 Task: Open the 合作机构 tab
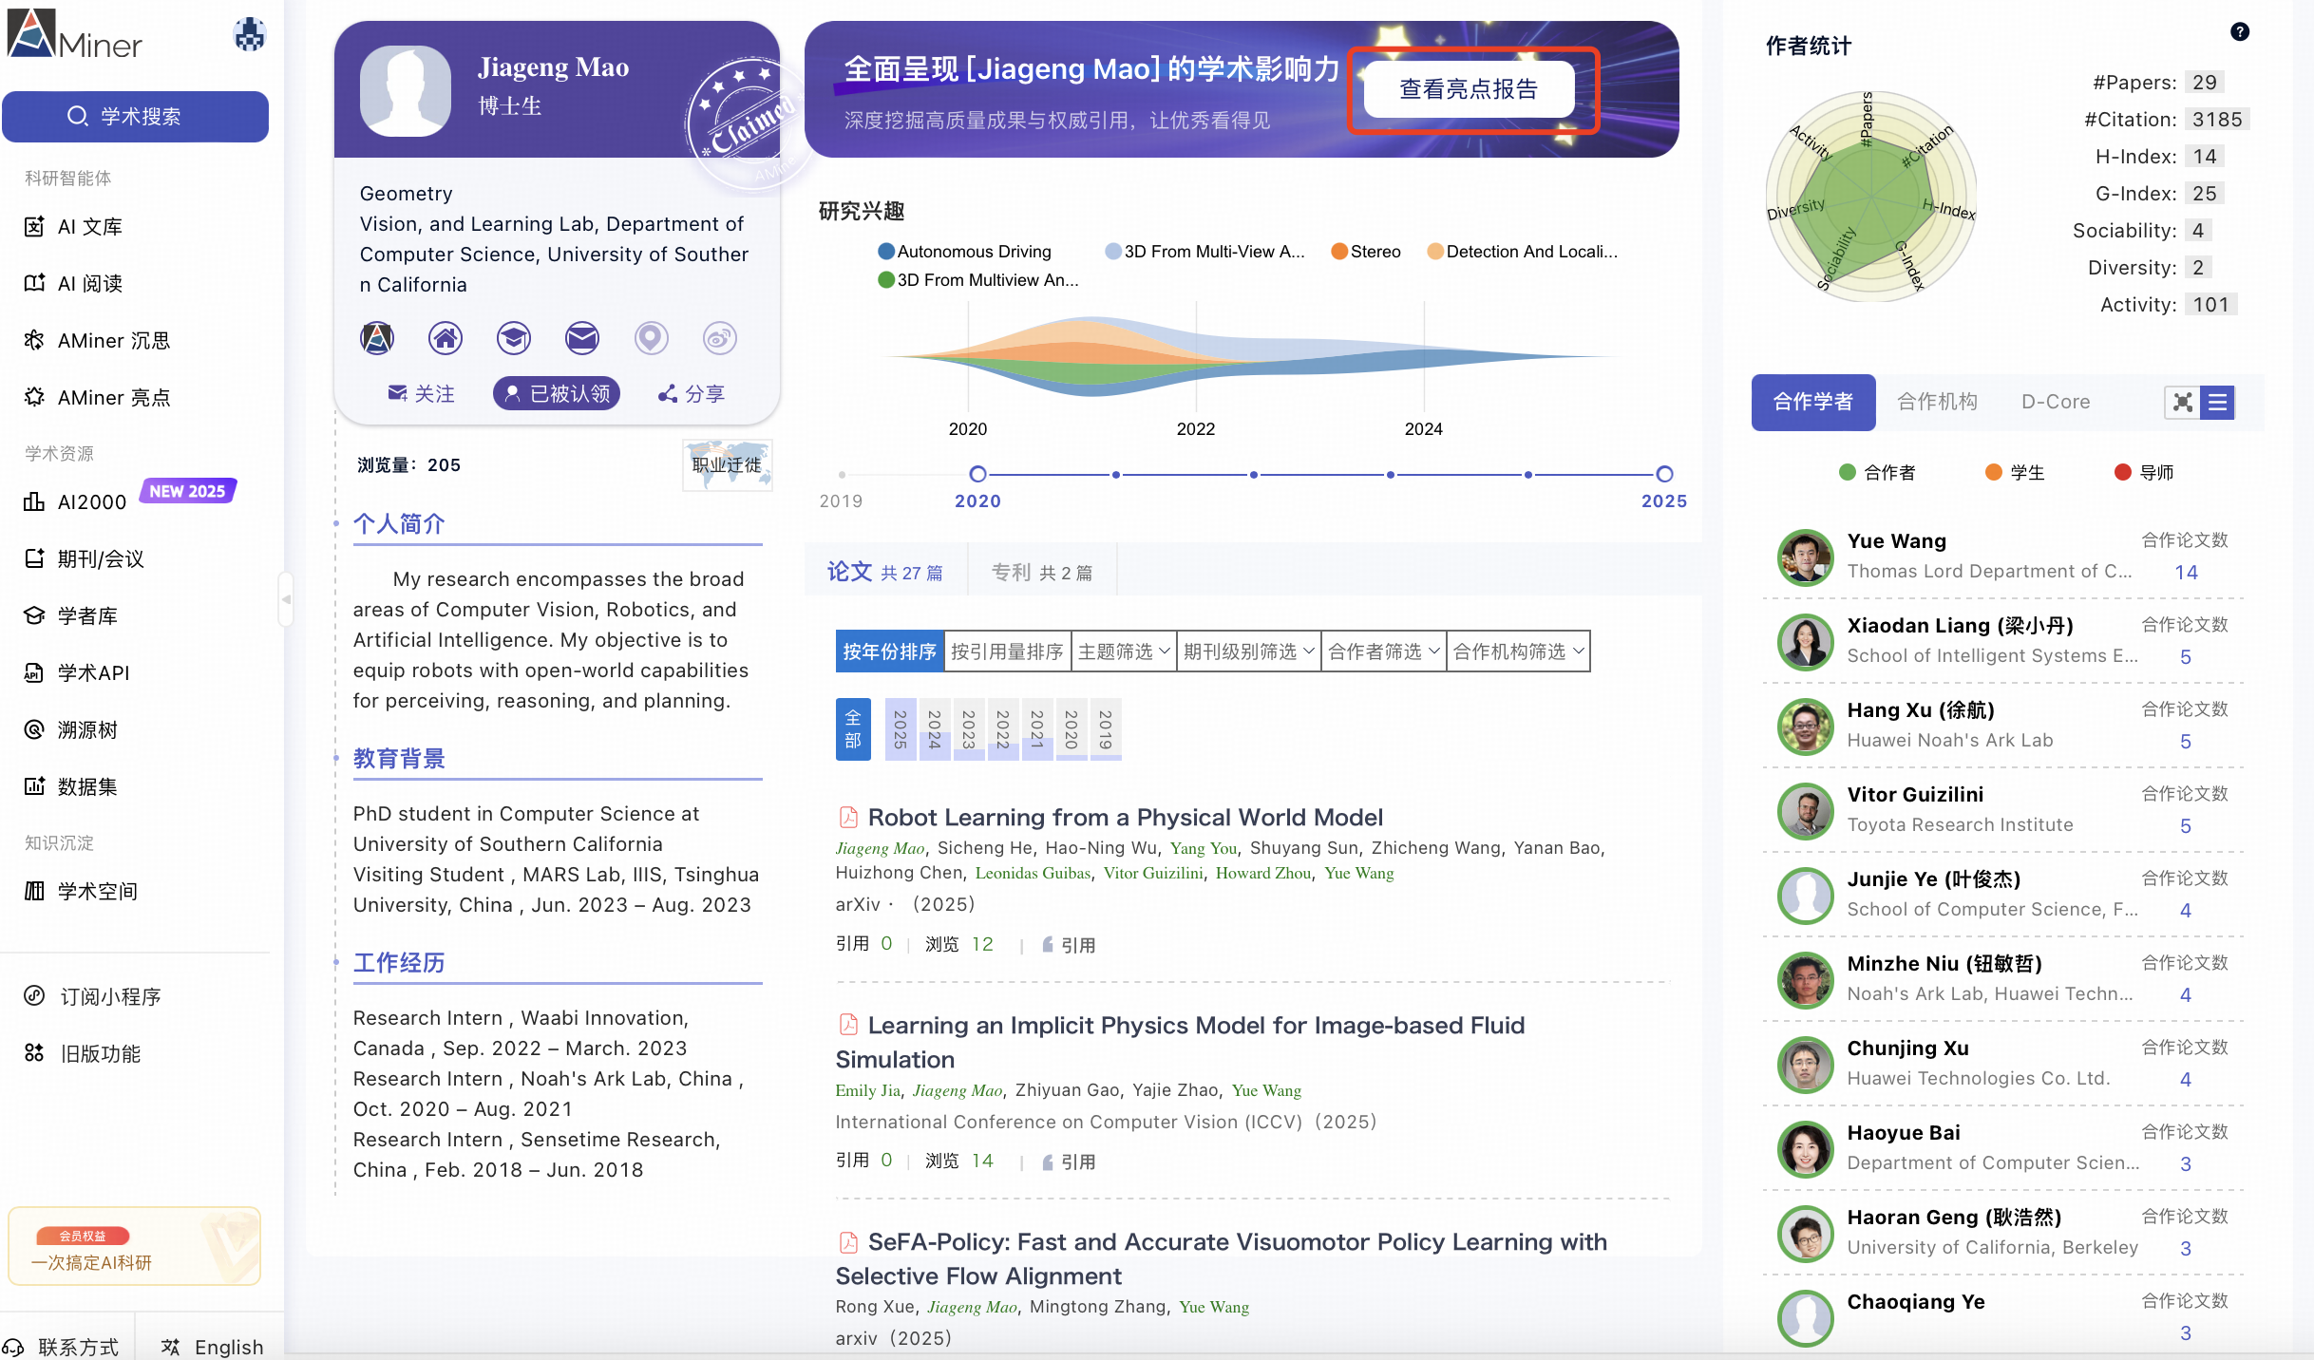[x=1937, y=402]
